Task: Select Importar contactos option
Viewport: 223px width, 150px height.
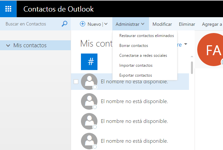Action: (x=136, y=65)
